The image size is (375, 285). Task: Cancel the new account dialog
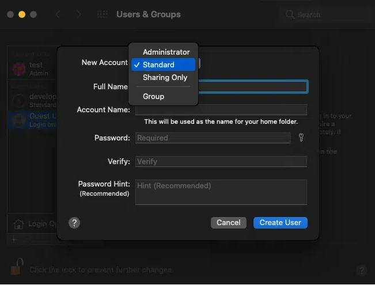pos(229,223)
